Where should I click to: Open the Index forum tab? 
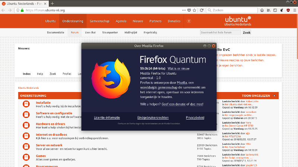point(26,74)
